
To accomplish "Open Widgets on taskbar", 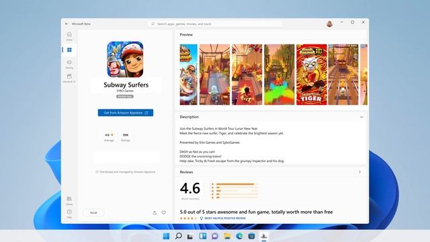I will [x=203, y=236].
